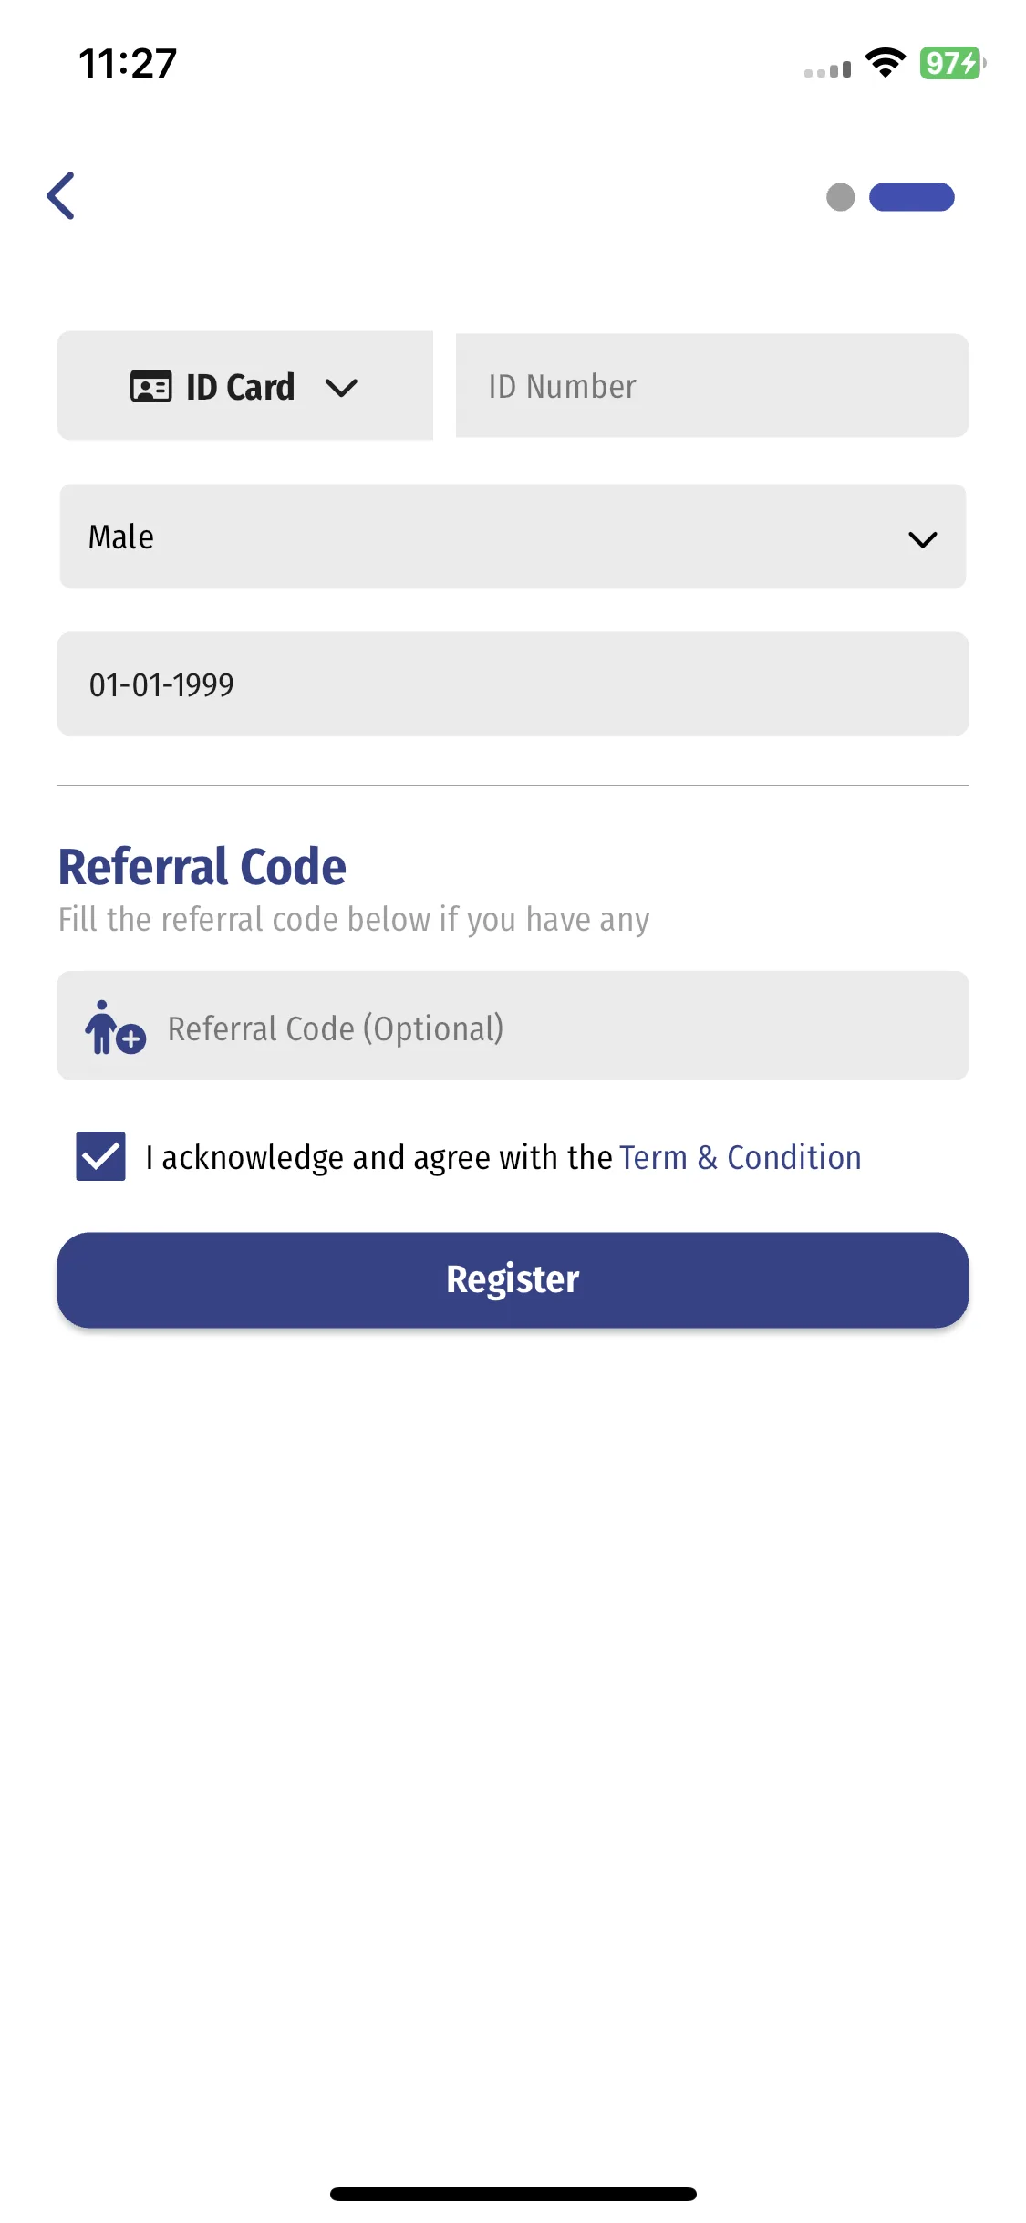Uncheck the Term & Condition agreement checkbox
Image resolution: width=1026 pixels, height=2223 pixels.
[101, 1156]
